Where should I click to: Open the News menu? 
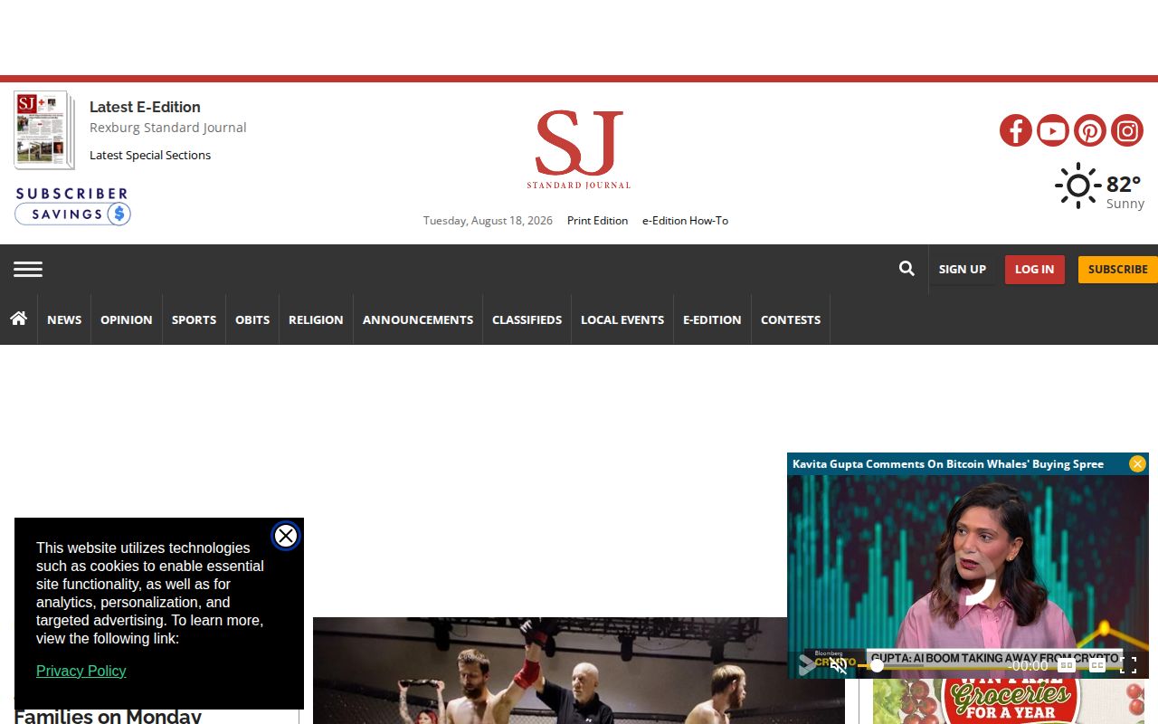64,319
